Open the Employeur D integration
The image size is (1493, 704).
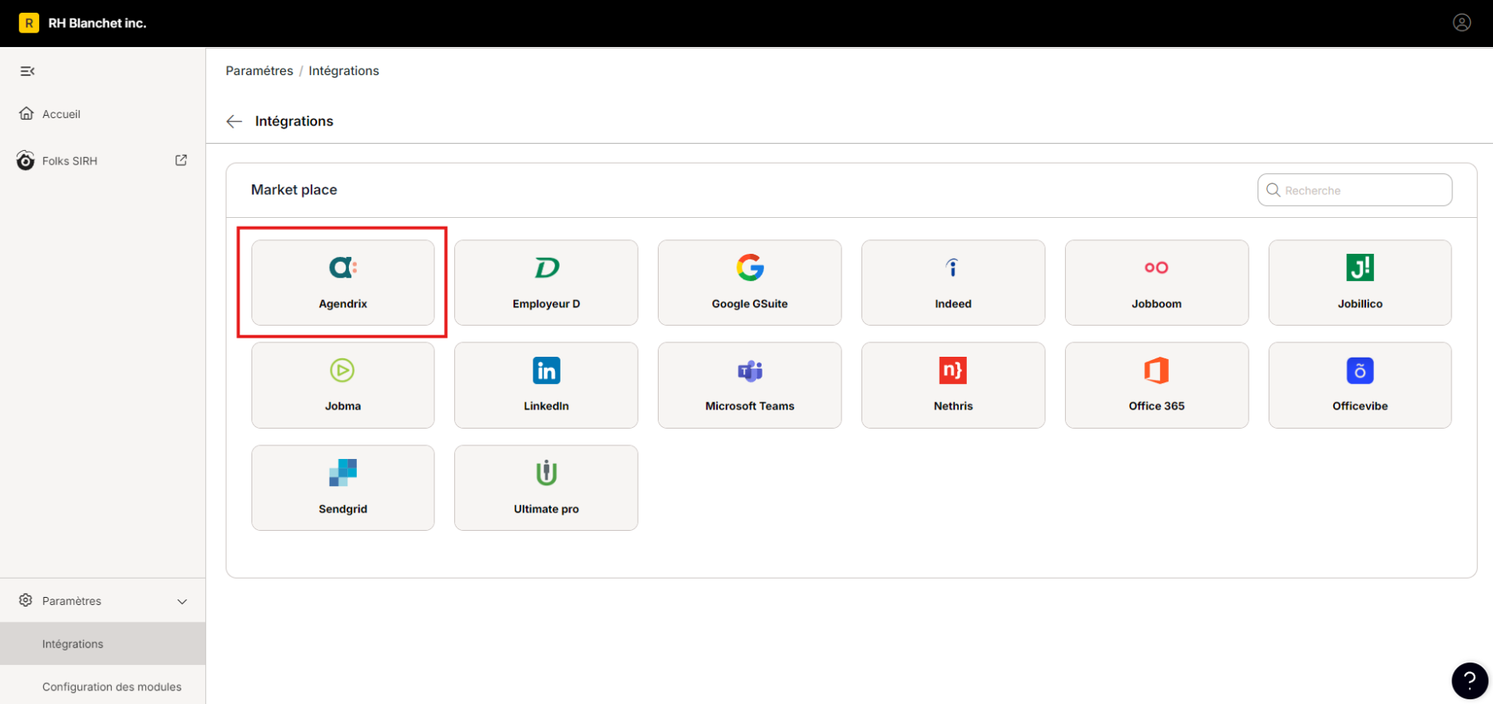[546, 283]
